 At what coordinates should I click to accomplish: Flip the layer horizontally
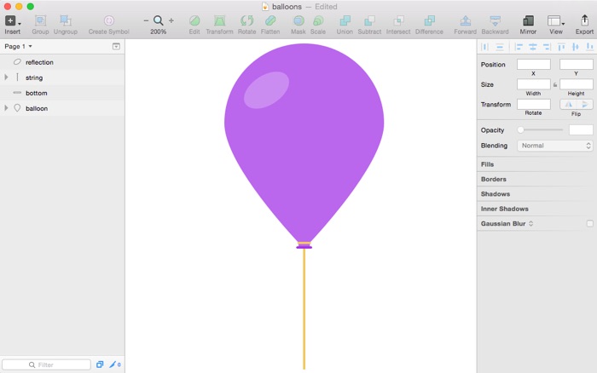click(568, 104)
